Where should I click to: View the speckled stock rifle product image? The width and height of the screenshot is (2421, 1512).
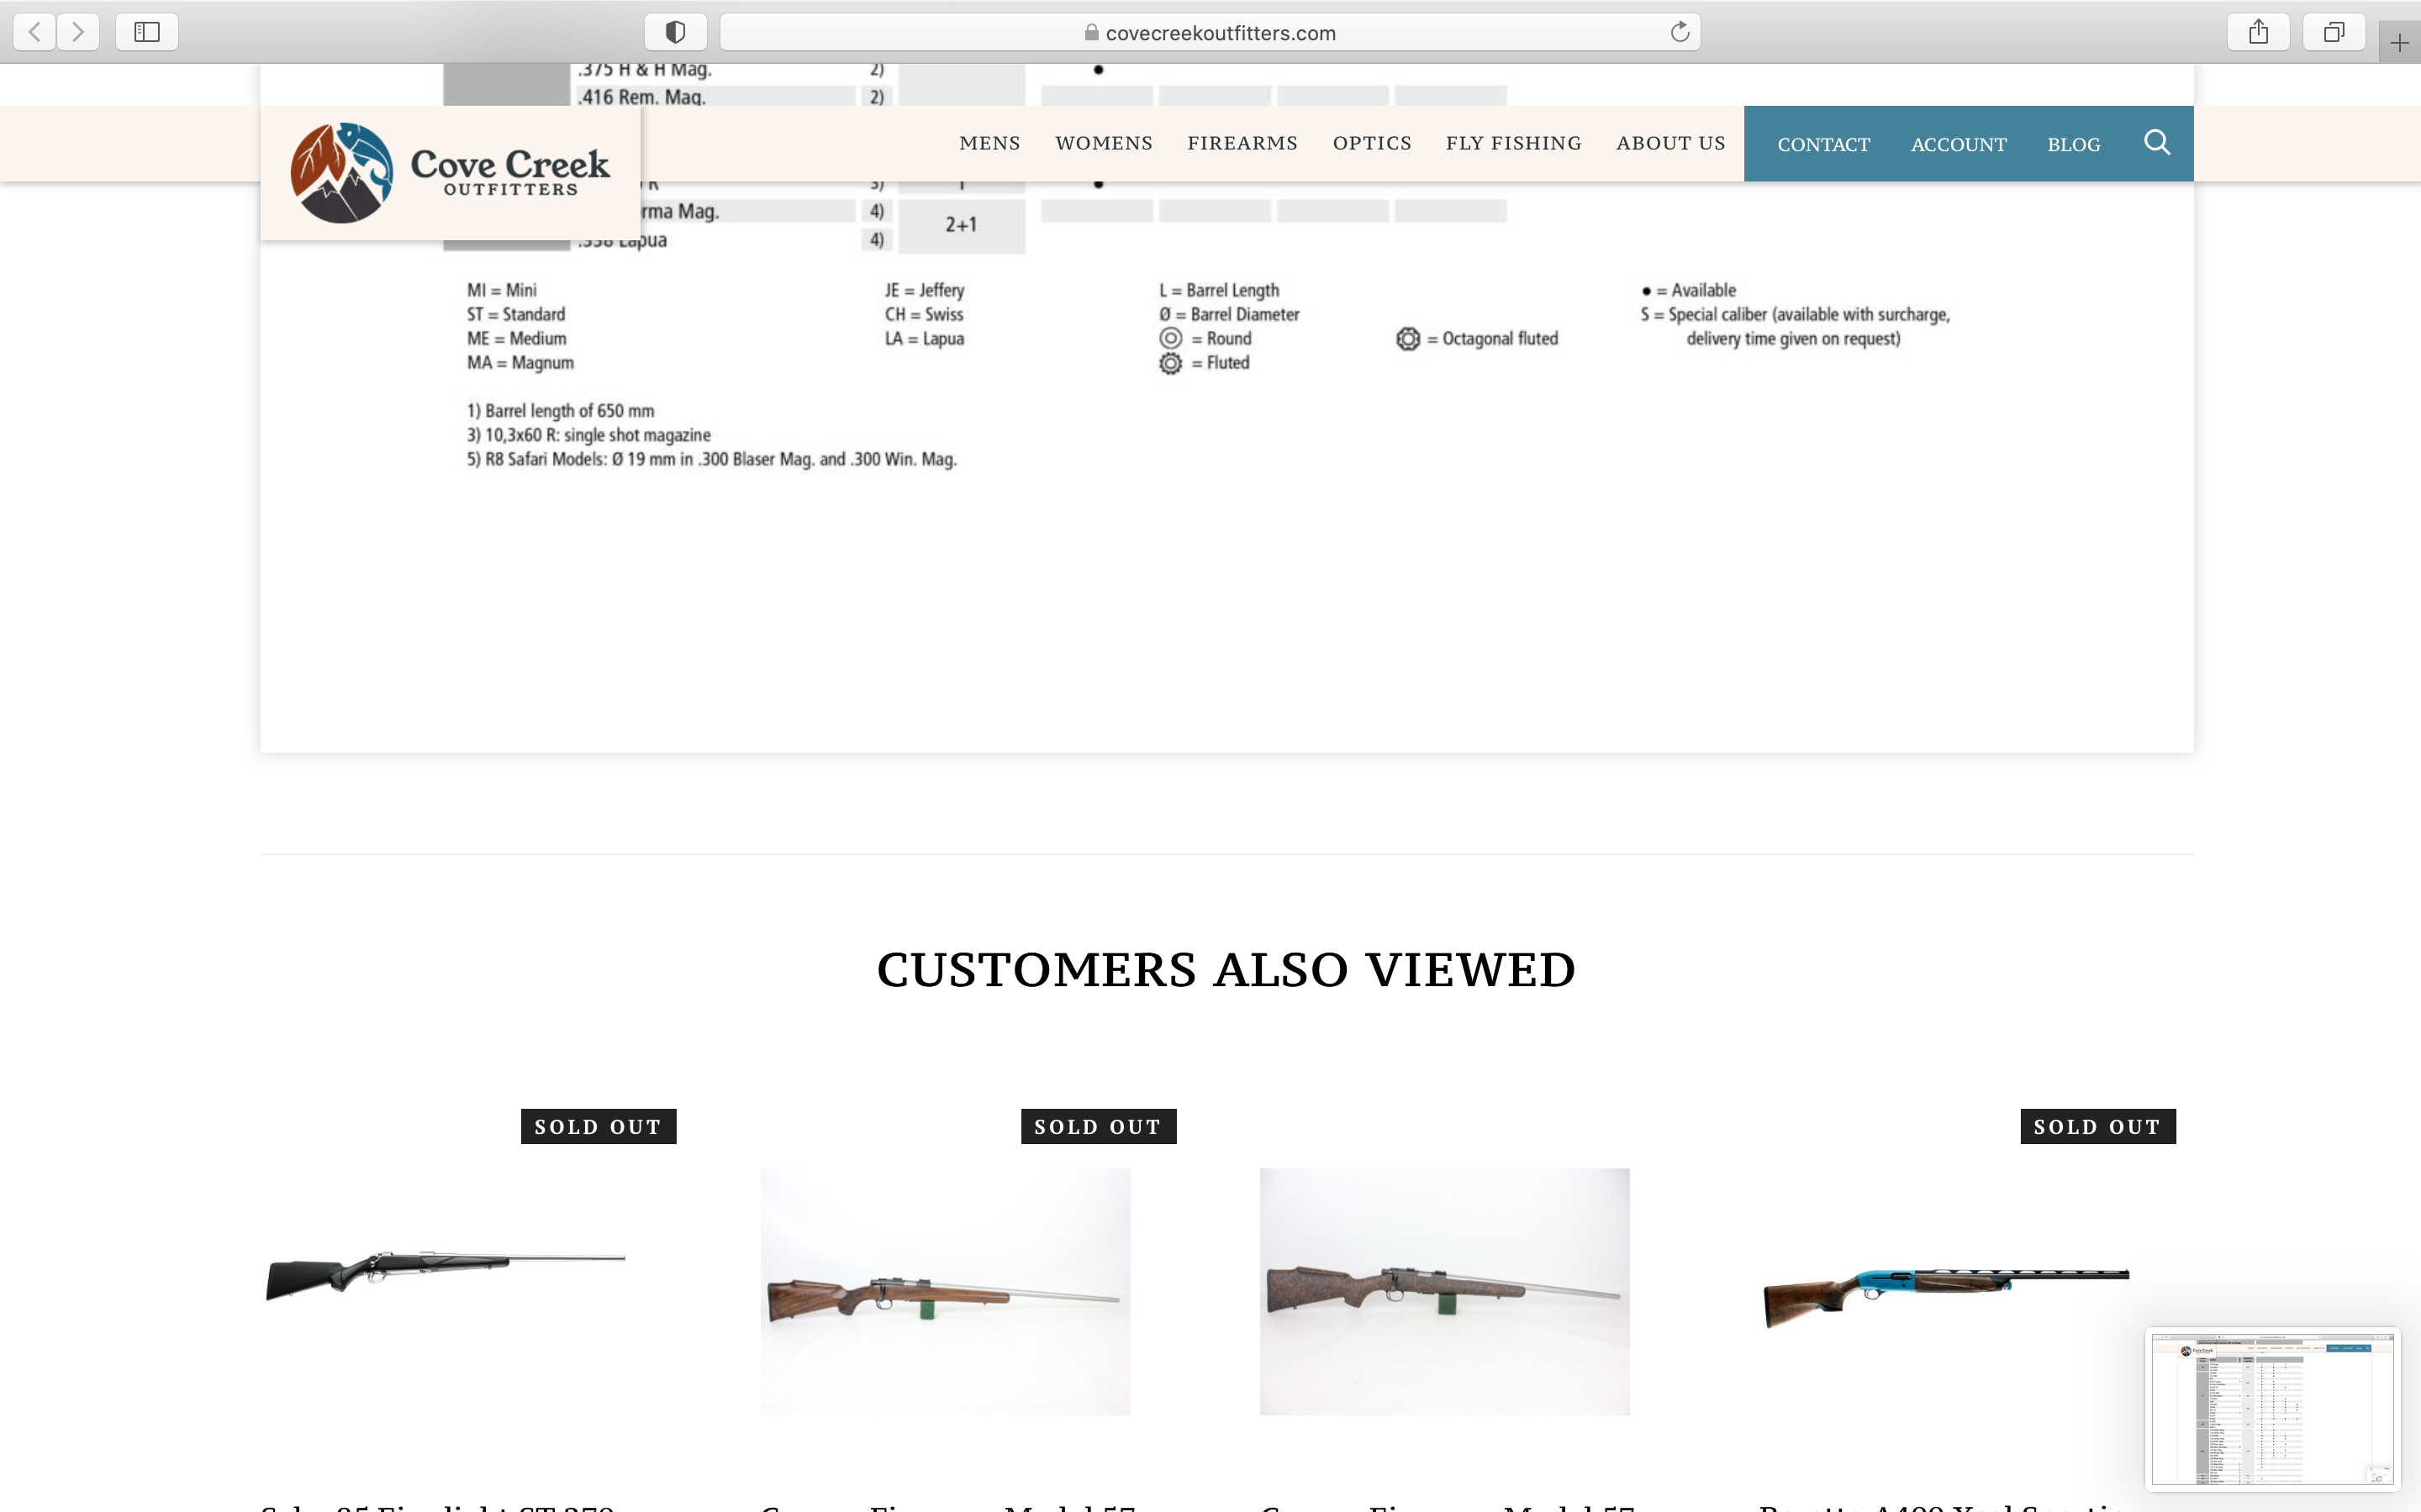tap(1443, 1291)
